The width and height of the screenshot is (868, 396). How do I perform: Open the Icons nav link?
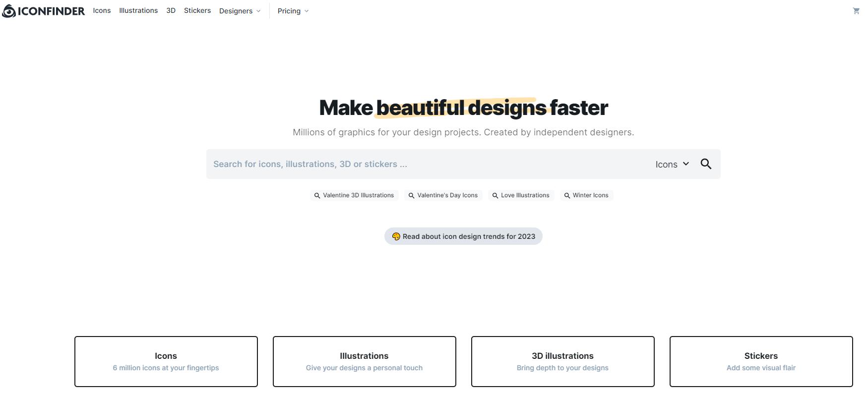(102, 10)
